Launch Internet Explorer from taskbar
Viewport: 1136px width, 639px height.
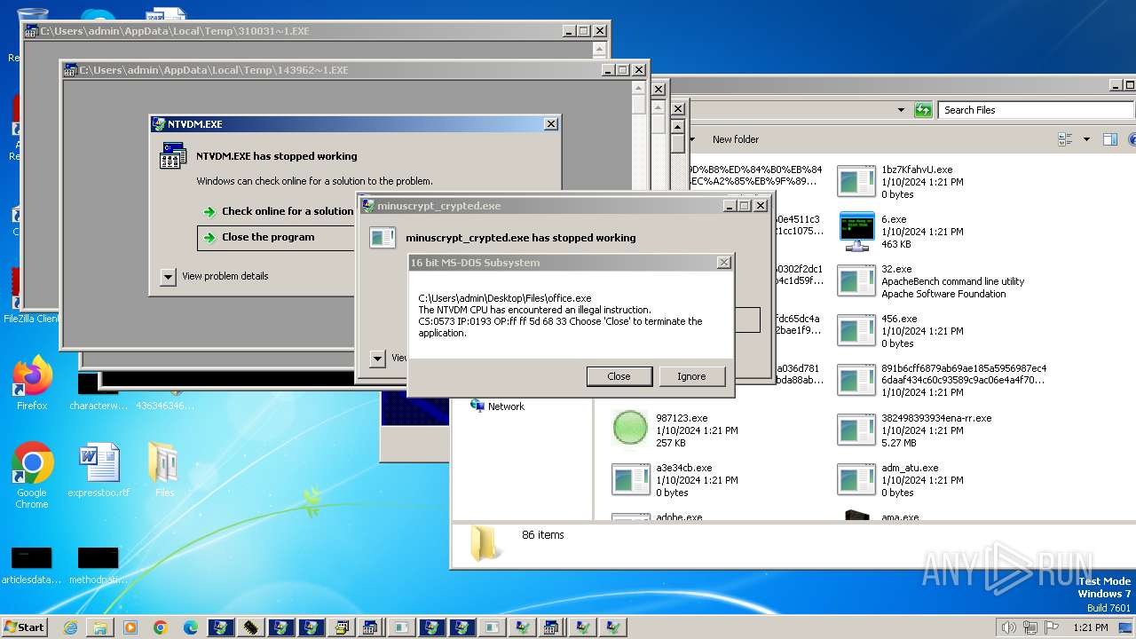tap(70, 627)
